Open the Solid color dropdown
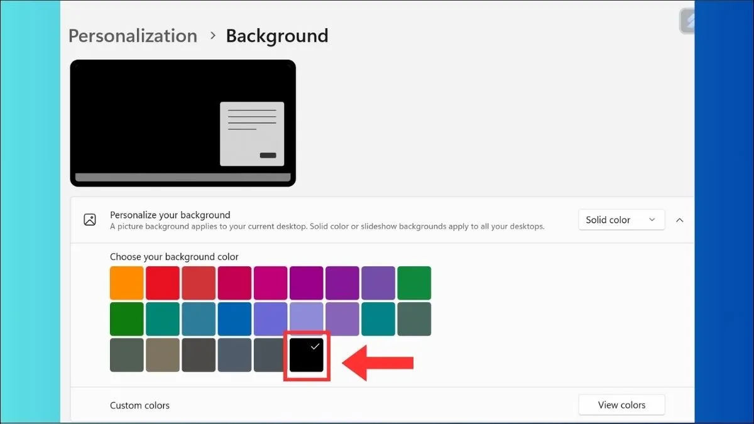This screenshot has height=424, width=754. [621, 220]
